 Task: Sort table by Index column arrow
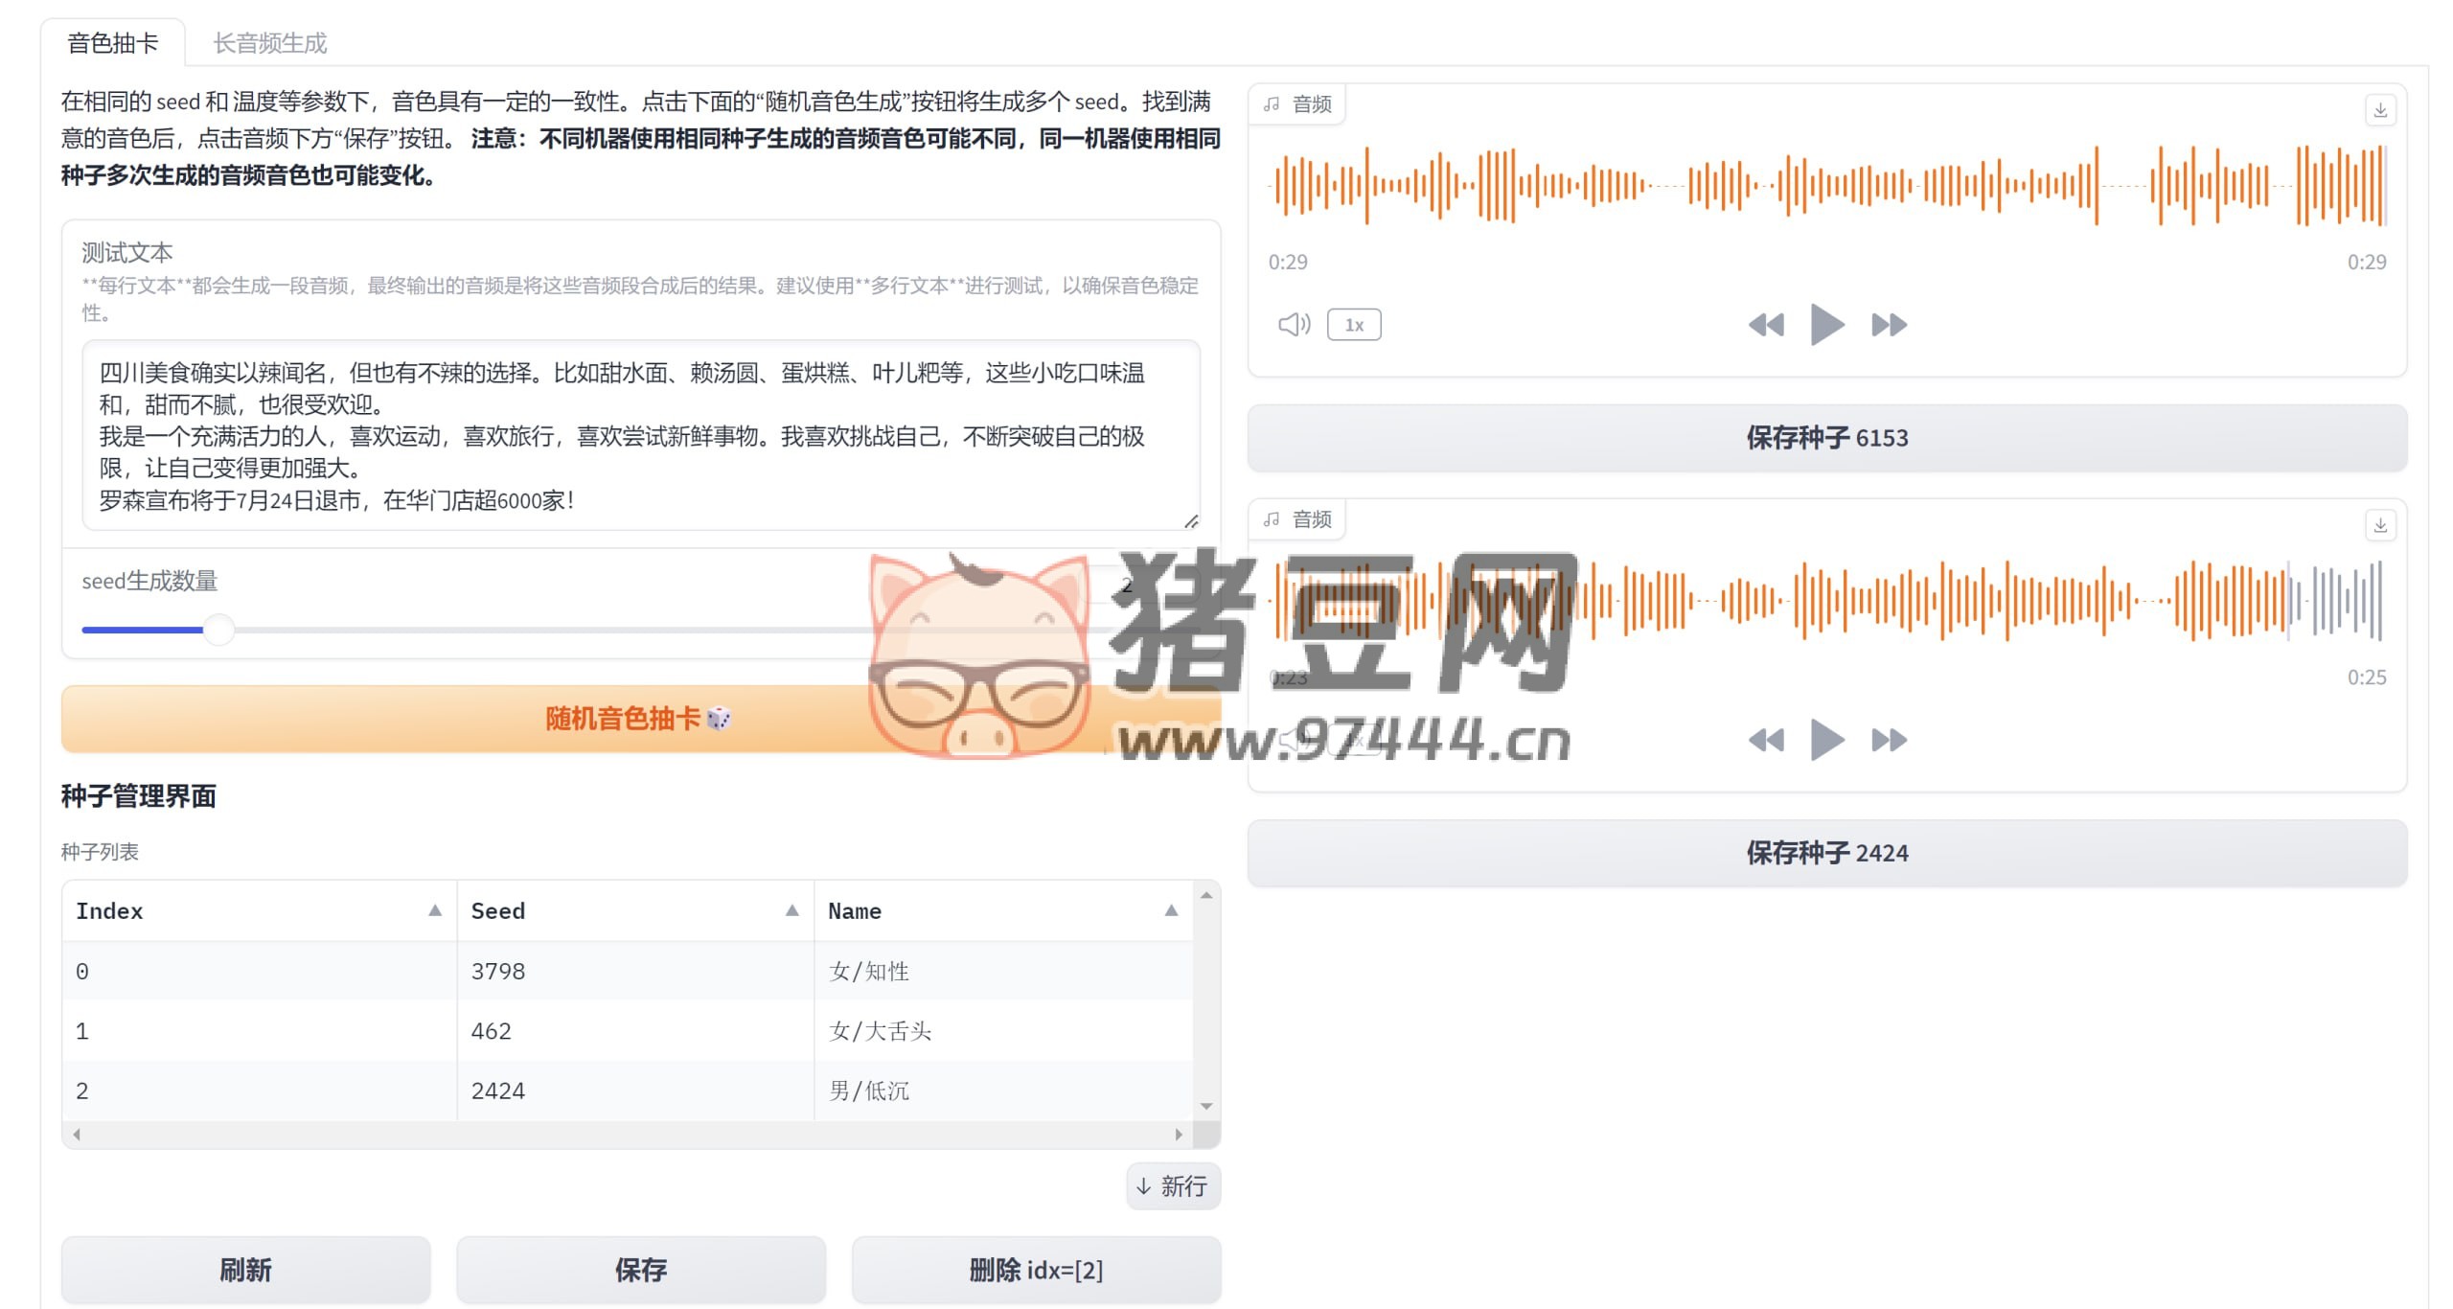click(x=435, y=910)
